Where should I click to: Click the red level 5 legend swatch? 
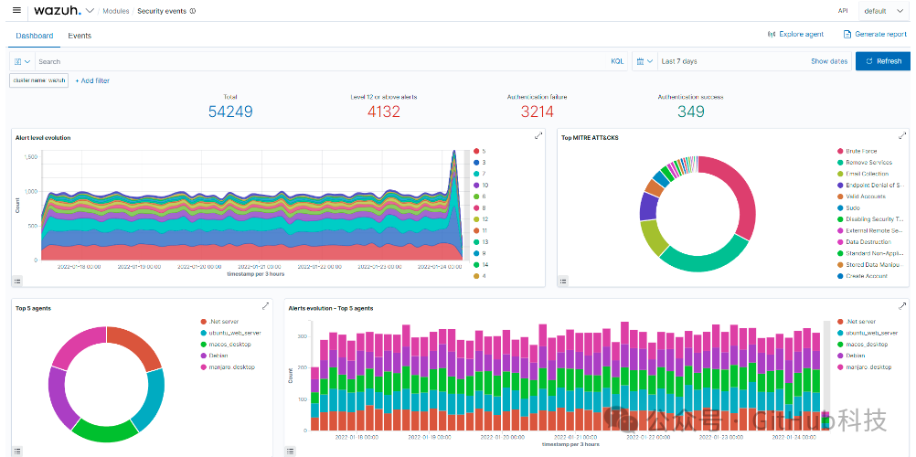[477, 151]
